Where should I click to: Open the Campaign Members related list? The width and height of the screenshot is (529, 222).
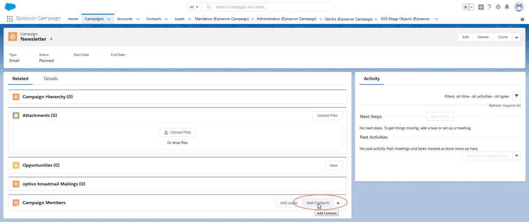pyautogui.click(x=44, y=203)
